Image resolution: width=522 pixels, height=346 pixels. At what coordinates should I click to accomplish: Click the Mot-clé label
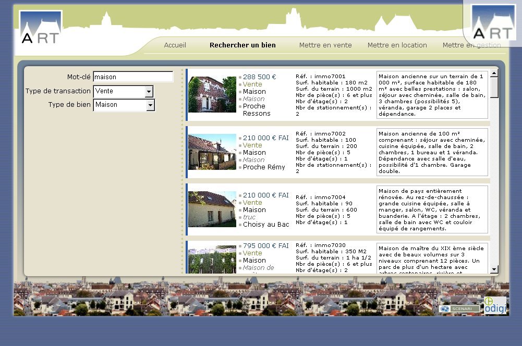click(x=79, y=77)
